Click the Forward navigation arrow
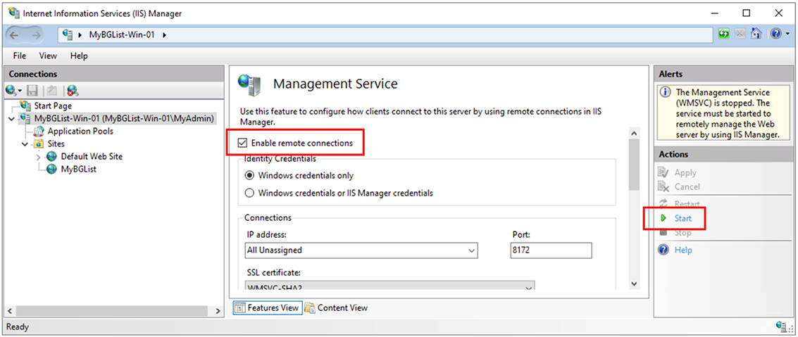Viewport: 798px width, 337px height. pos(36,35)
